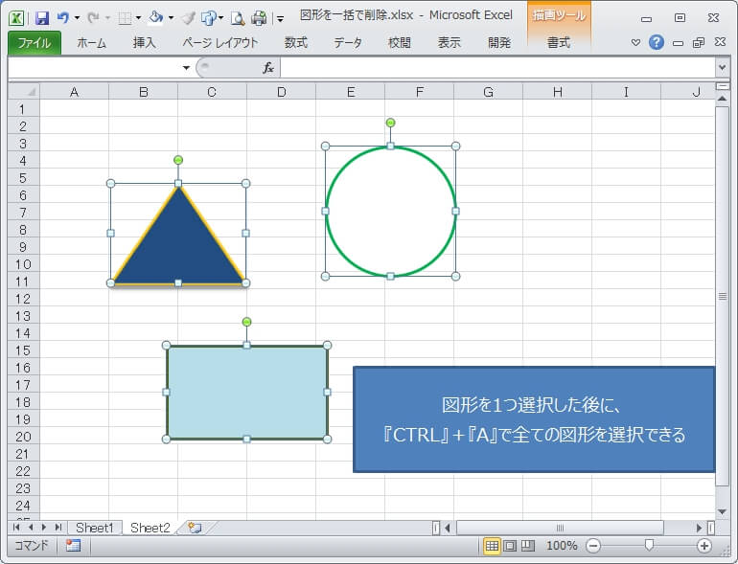
Task: Open the green ファイル button
Action: (x=35, y=43)
